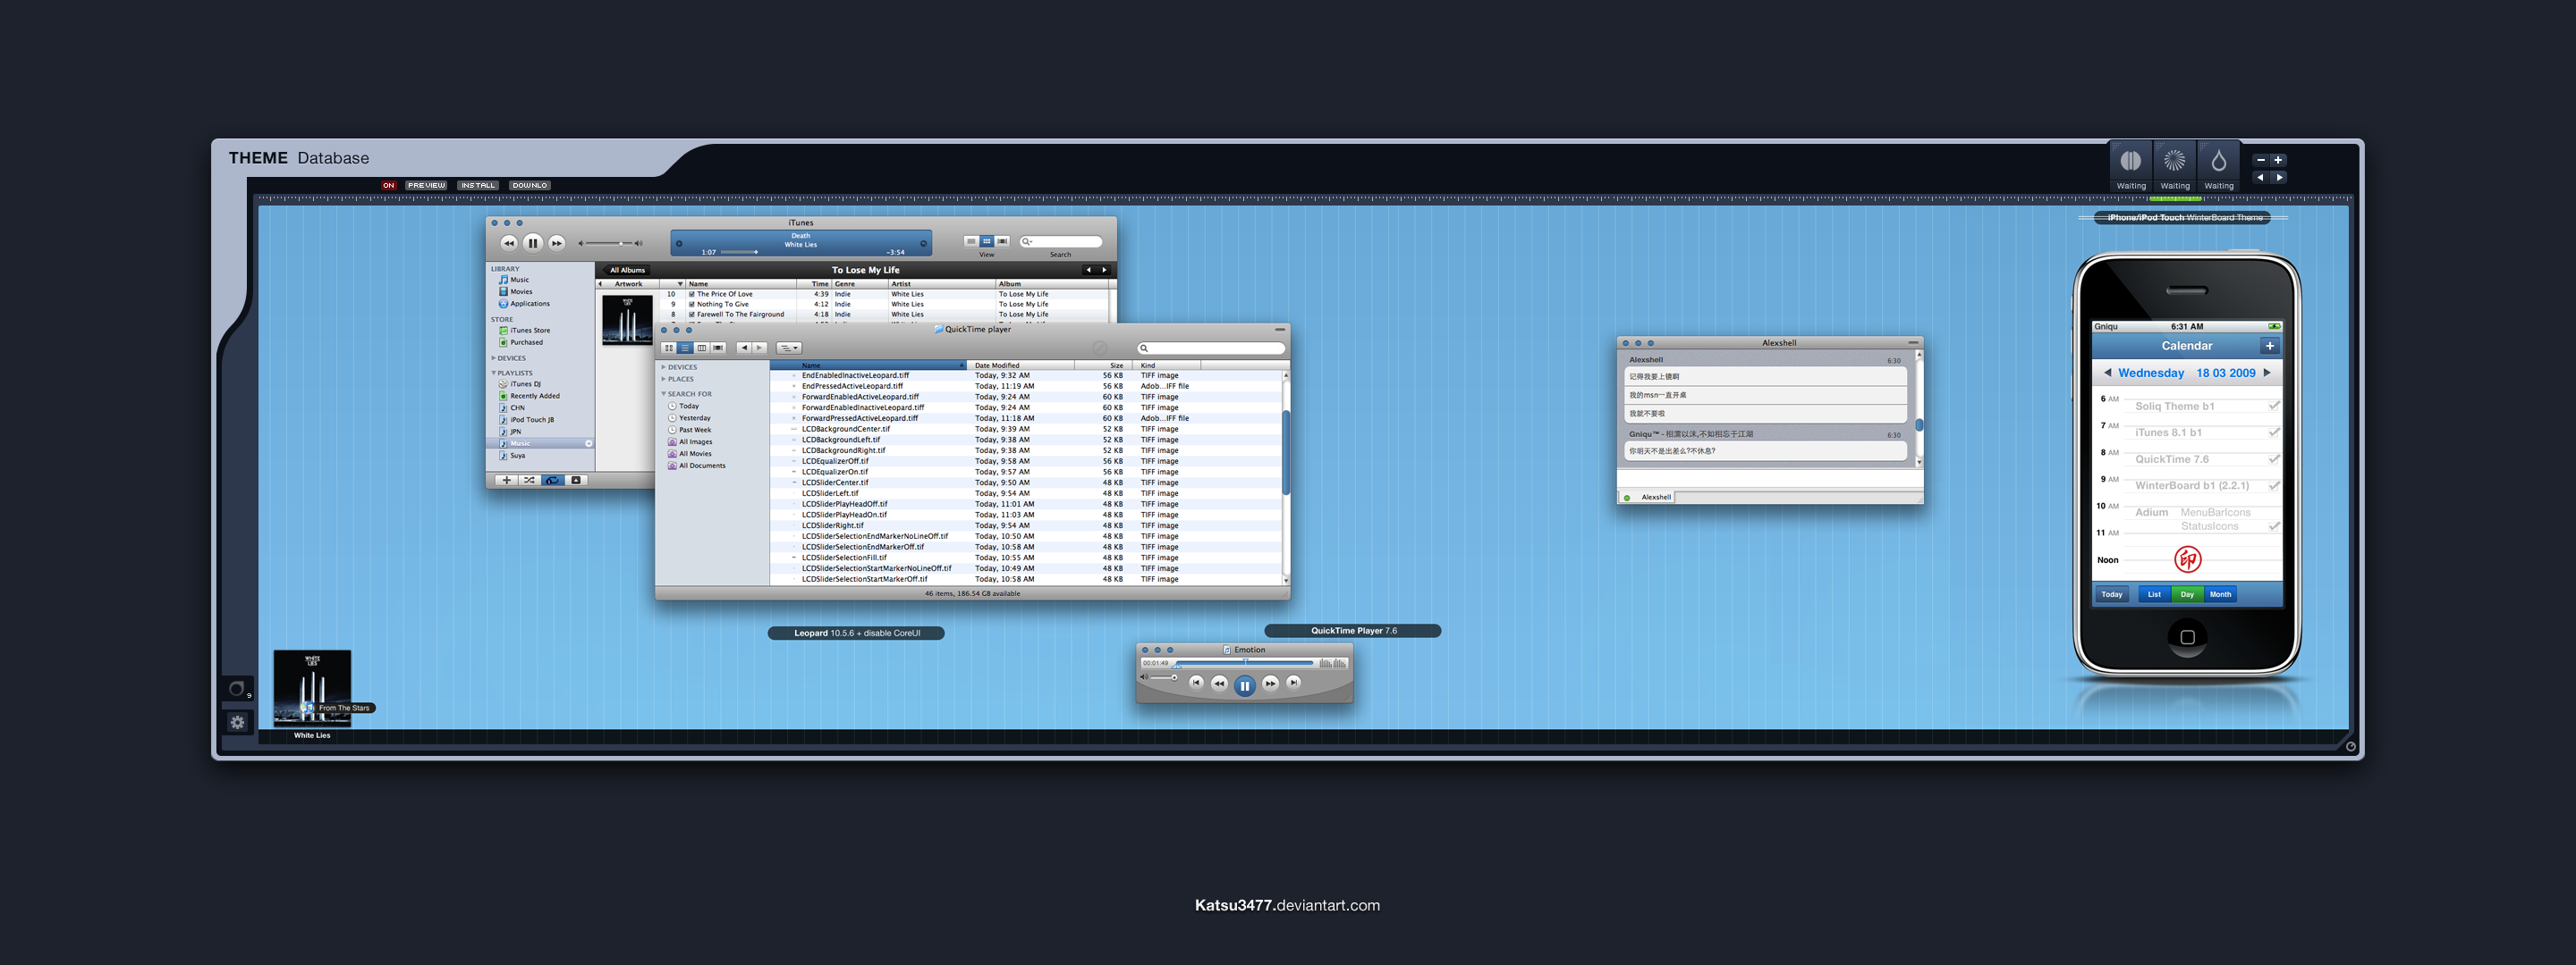Skip to previous track in iTunes
This screenshot has height=965, width=2576.
(x=509, y=243)
